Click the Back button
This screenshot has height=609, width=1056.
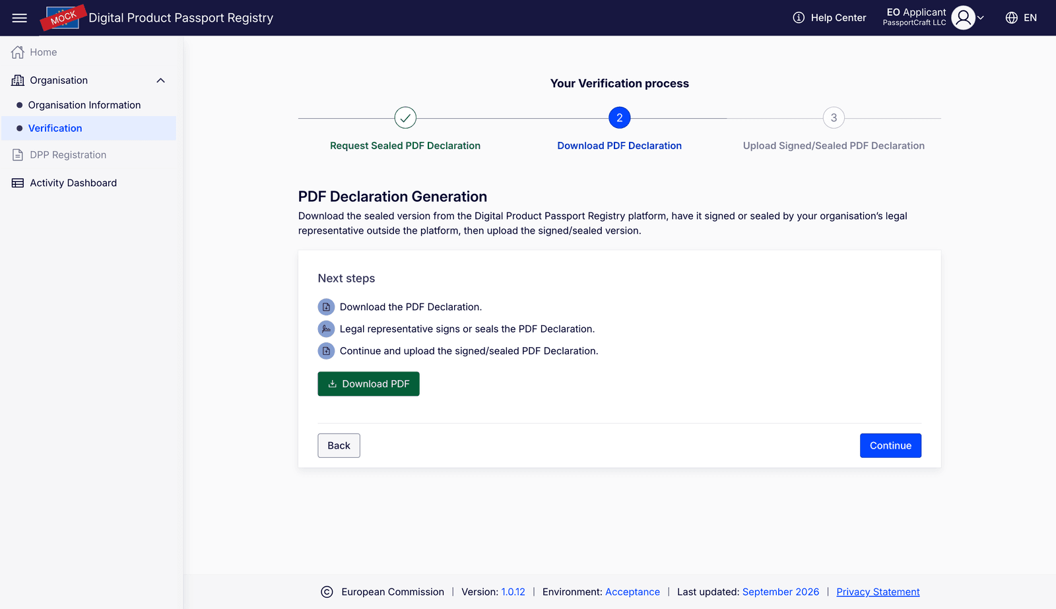(x=339, y=445)
